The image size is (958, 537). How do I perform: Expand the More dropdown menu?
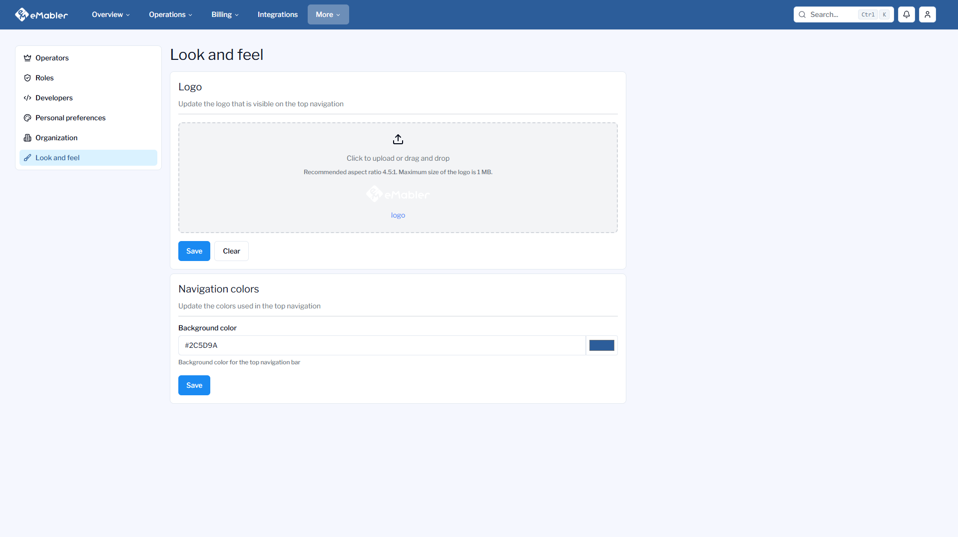[x=328, y=14]
